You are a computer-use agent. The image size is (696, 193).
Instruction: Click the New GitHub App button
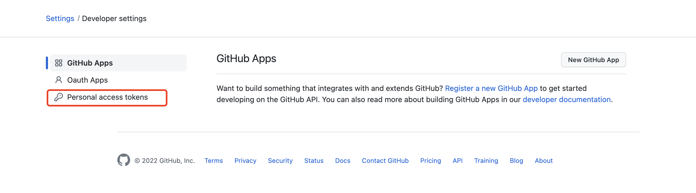point(593,60)
